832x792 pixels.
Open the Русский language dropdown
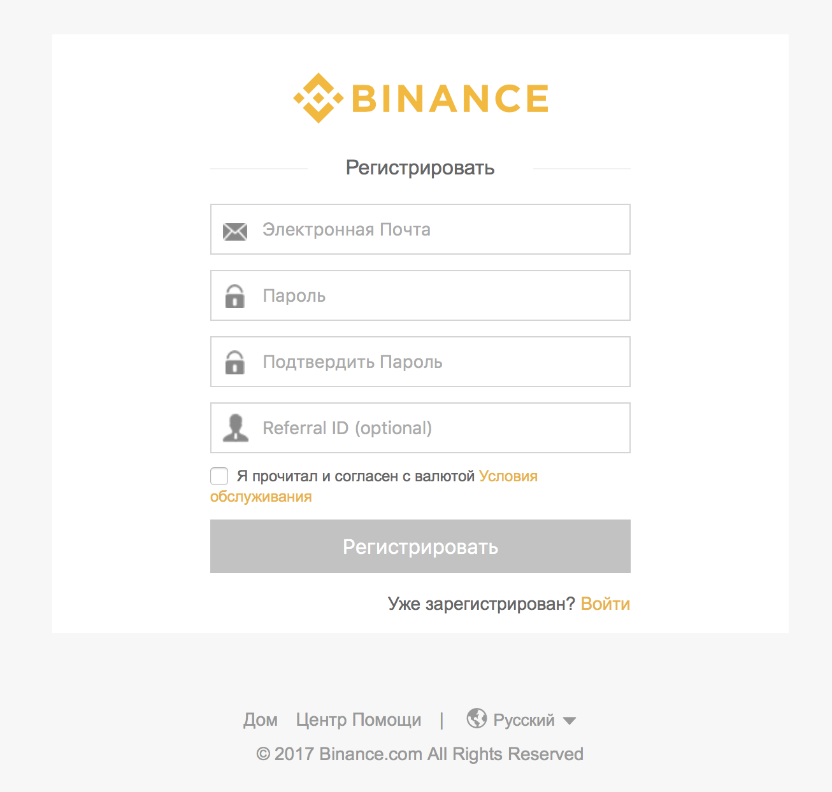(x=524, y=720)
